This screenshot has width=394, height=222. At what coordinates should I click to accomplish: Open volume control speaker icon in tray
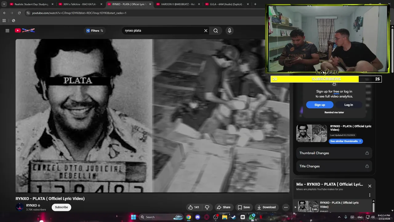(373, 217)
